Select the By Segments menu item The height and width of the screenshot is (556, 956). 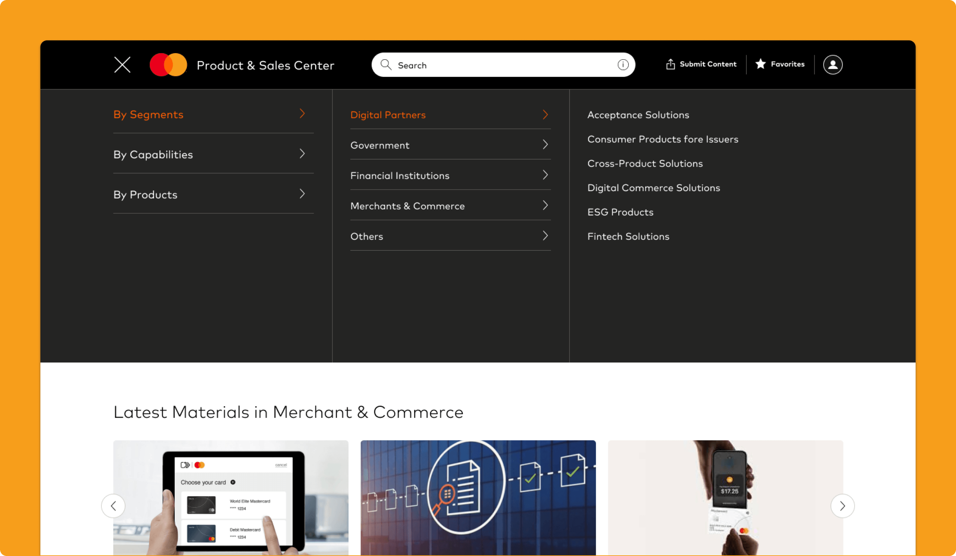pyautogui.click(x=148, y=114)
